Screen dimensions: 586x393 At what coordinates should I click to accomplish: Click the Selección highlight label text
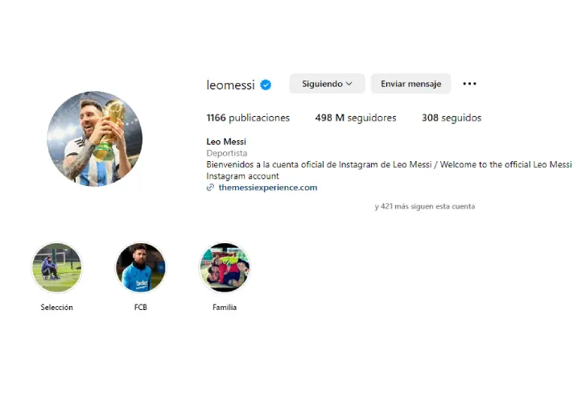(x=57, y=308)
